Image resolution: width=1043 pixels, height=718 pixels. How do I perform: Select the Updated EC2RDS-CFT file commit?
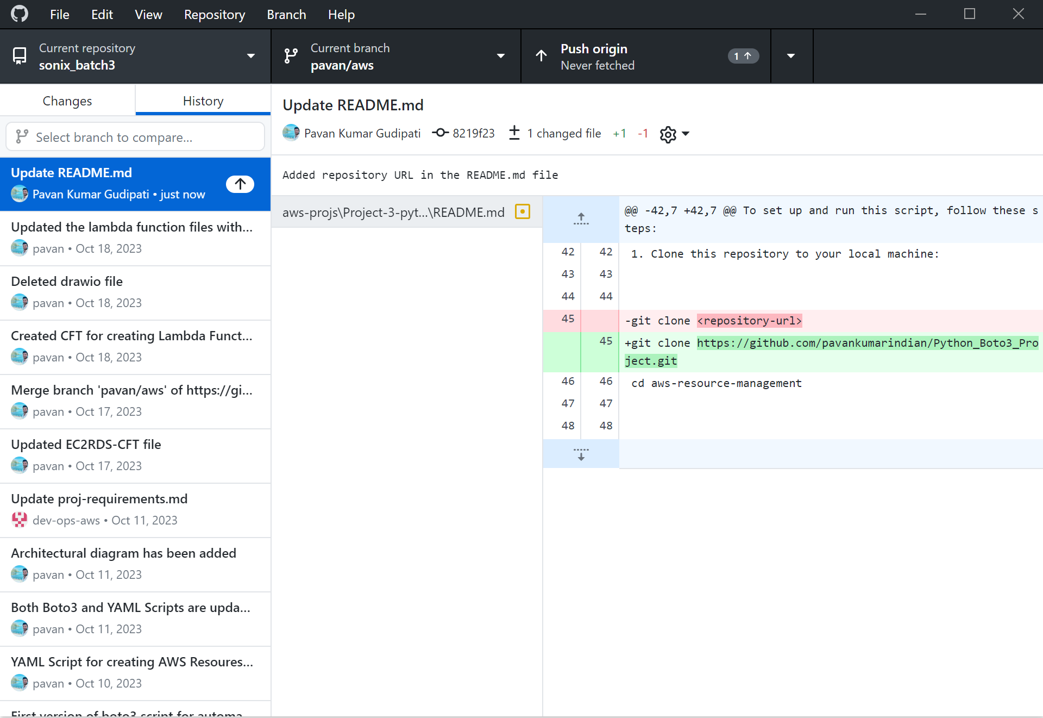135,455
